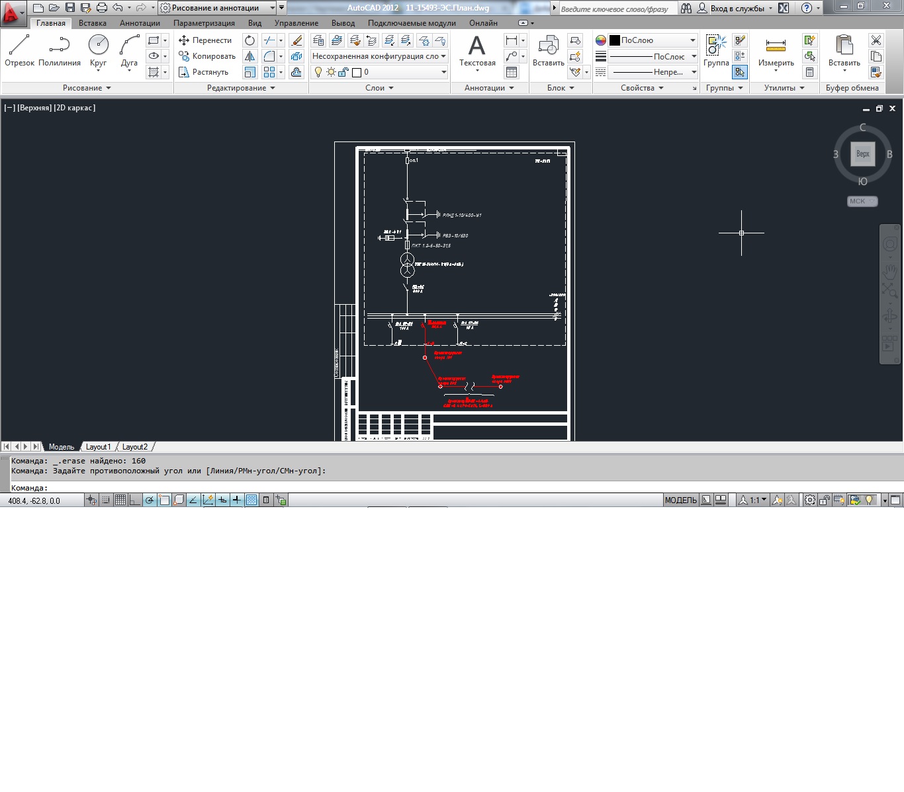This screenshot has width=904, height=792.
Task: Toggle Ortho mode in status bar
Action: (135, 500)
